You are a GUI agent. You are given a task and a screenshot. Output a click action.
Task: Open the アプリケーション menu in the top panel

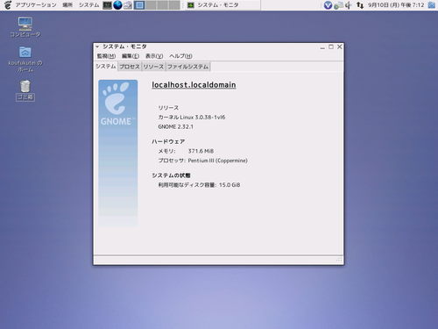pyautogui.click(x=36, y=5)
